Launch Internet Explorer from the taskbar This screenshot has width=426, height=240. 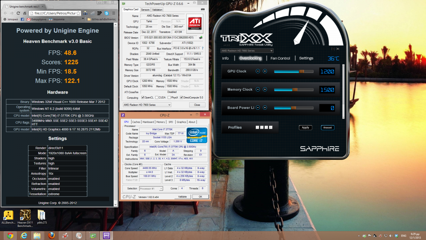click(24, 235)
